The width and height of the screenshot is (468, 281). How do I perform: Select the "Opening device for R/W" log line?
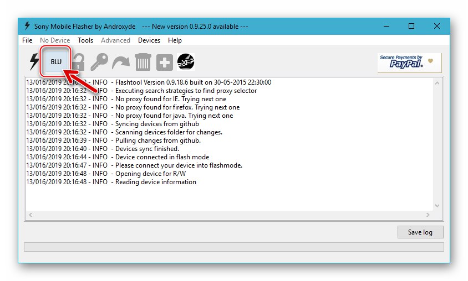tap(106, 174)
